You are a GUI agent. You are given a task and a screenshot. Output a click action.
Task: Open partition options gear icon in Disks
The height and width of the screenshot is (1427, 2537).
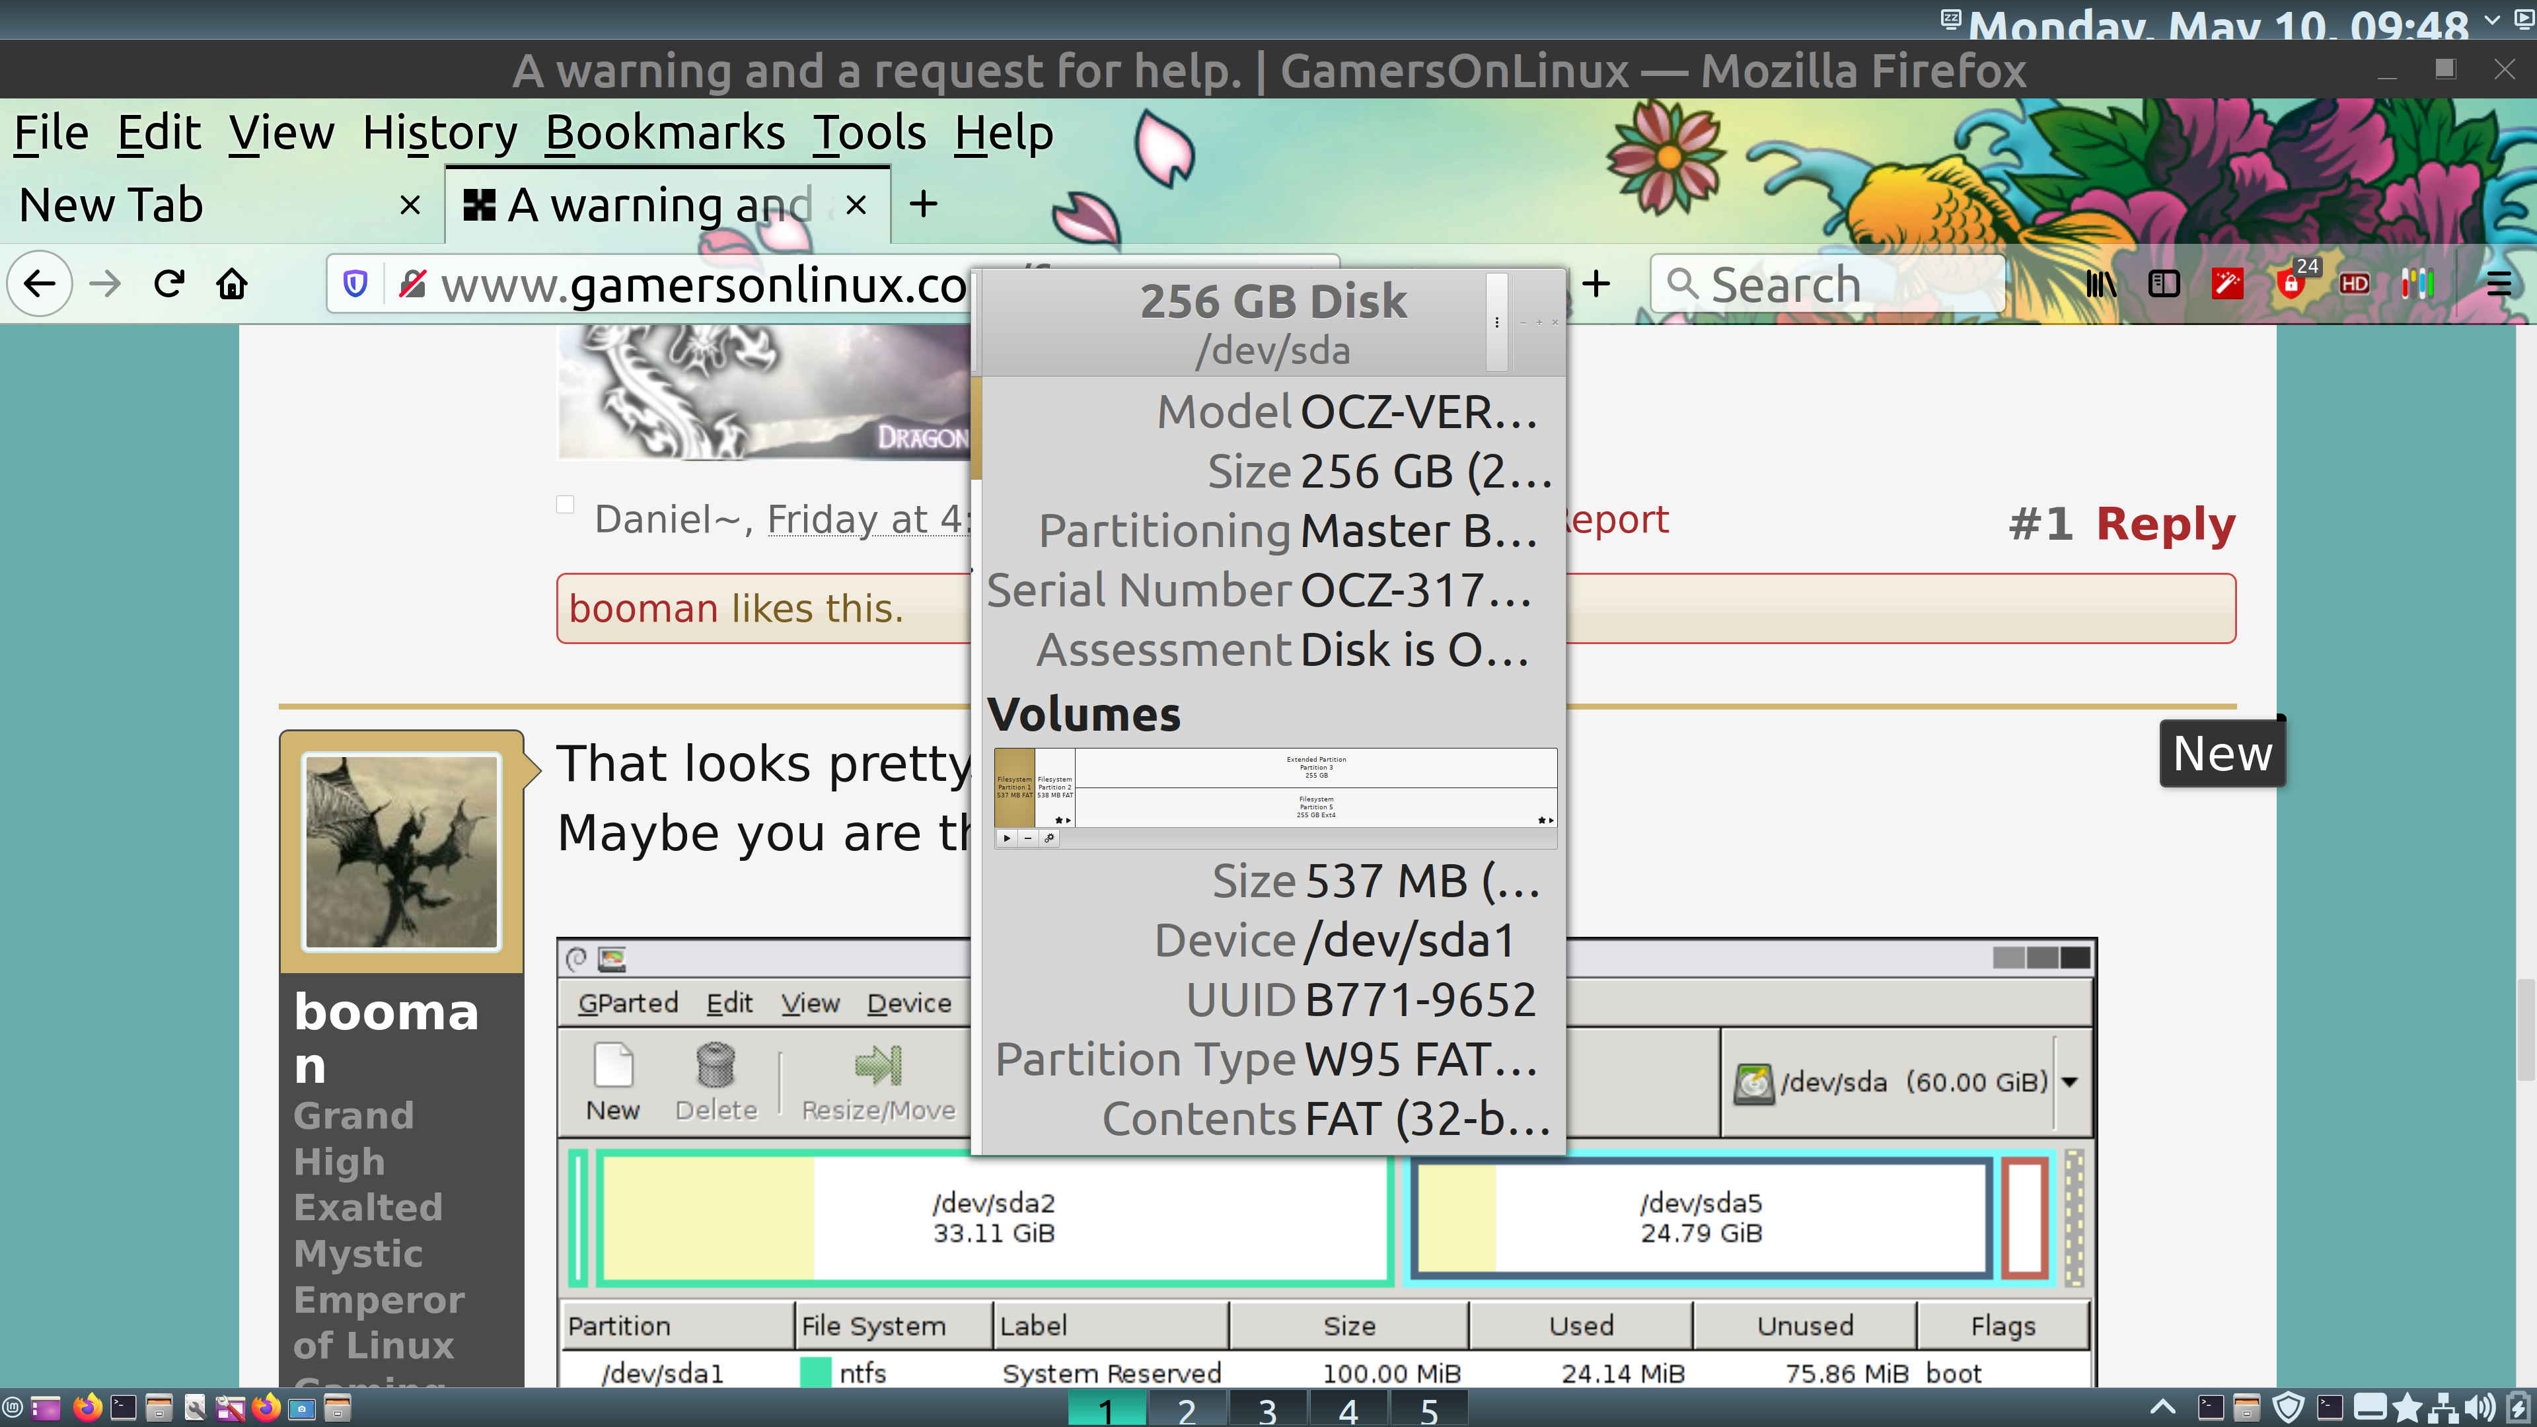1049,838
